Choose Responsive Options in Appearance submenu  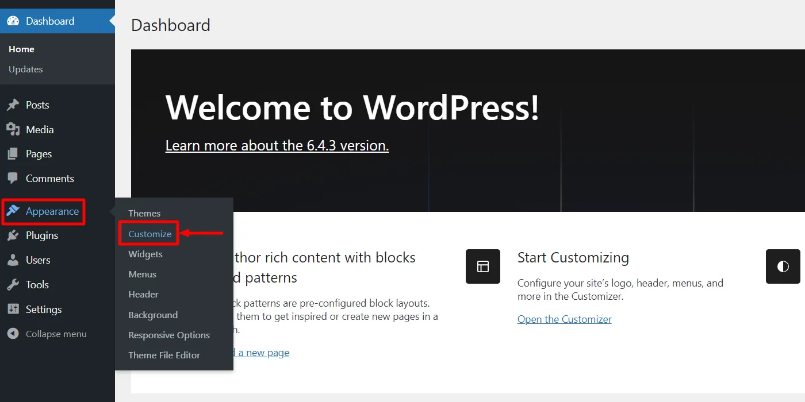(x=169, y=335)
